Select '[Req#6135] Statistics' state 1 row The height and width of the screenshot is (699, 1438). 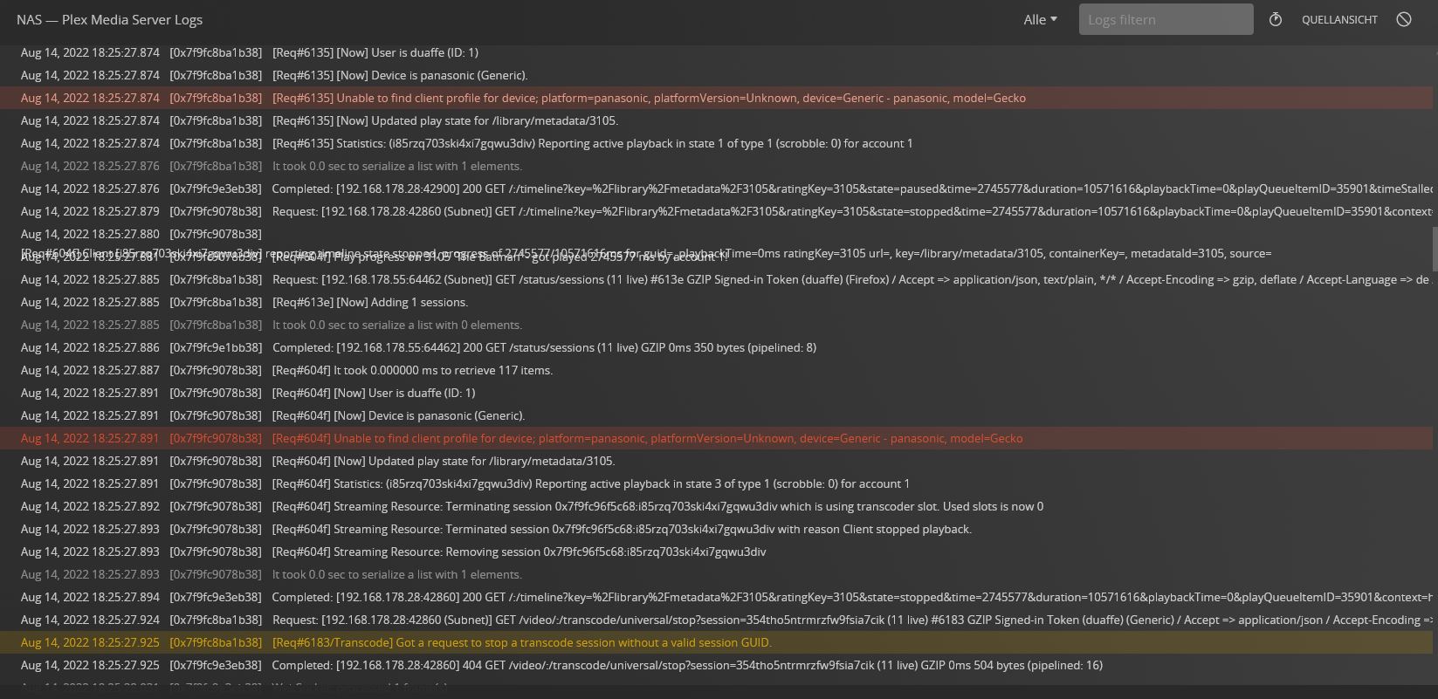click(x=716, y=143)
